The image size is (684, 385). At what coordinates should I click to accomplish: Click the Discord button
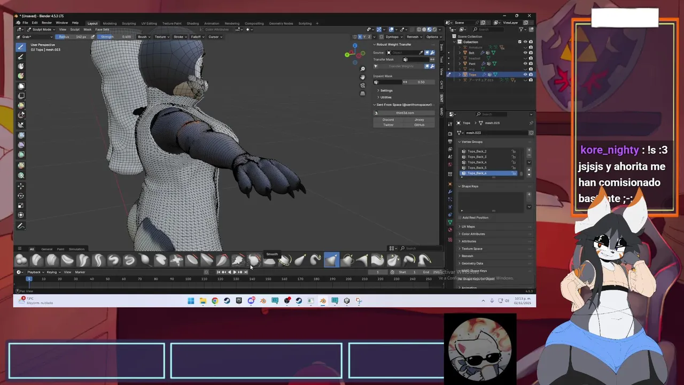pyautogui.click(x=388, y=120)
